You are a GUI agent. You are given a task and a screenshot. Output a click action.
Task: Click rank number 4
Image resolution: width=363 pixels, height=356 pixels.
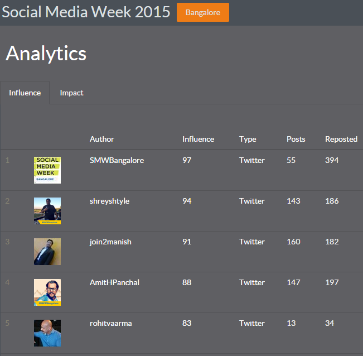pyautogui.click(x=7, y=282)
